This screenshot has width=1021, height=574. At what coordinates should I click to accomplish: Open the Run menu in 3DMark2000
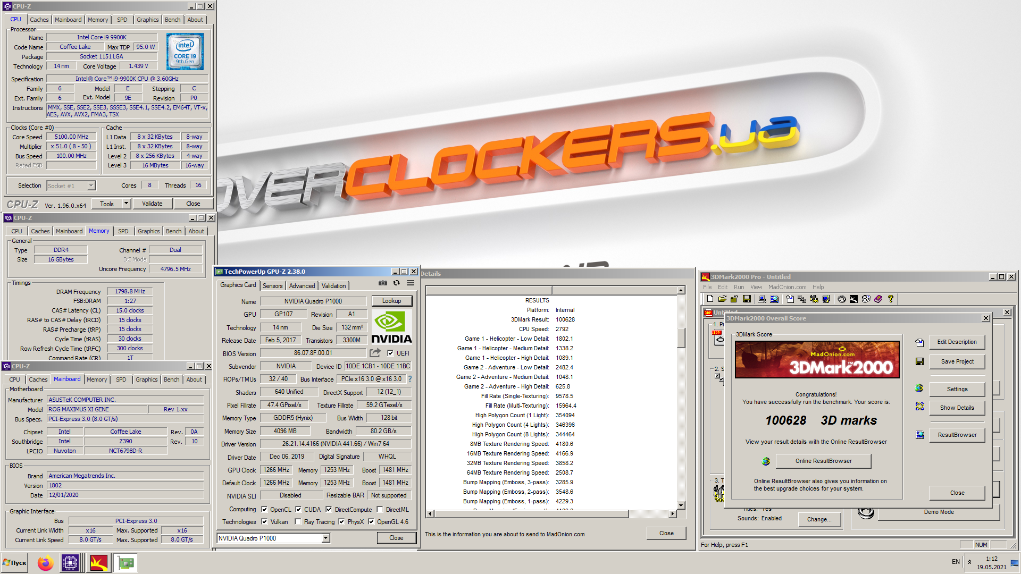(739, 287)
